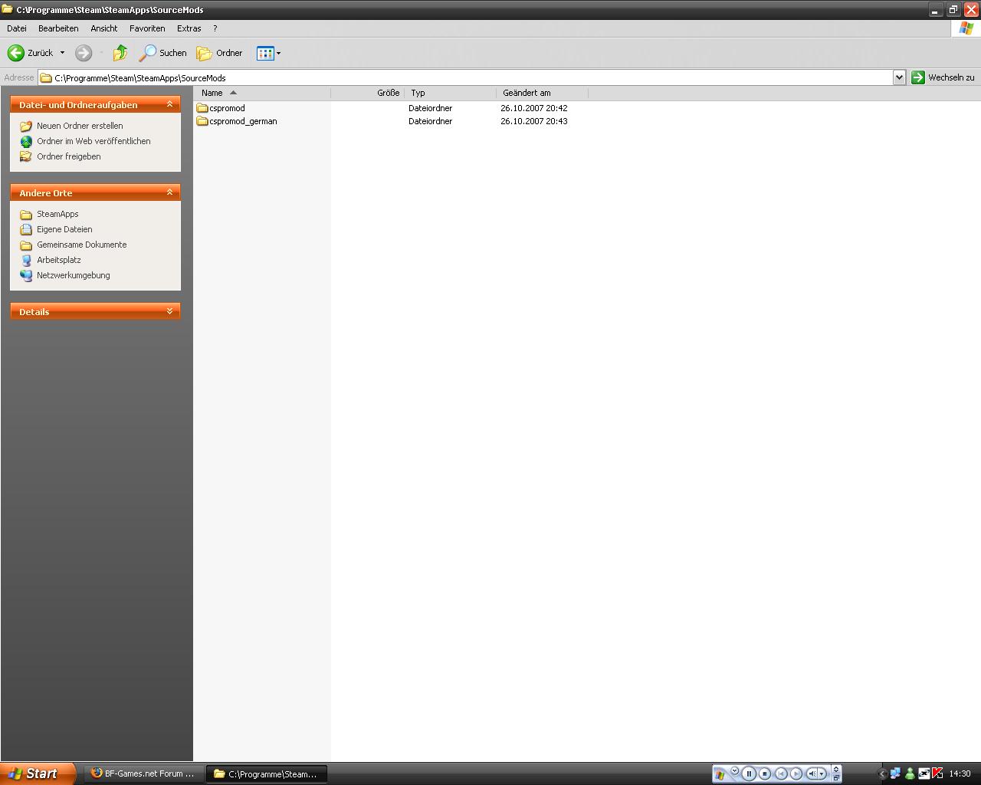The image size is (981, 785).
Task: Open the Bearbeiten menu
Action: point(58,28)
